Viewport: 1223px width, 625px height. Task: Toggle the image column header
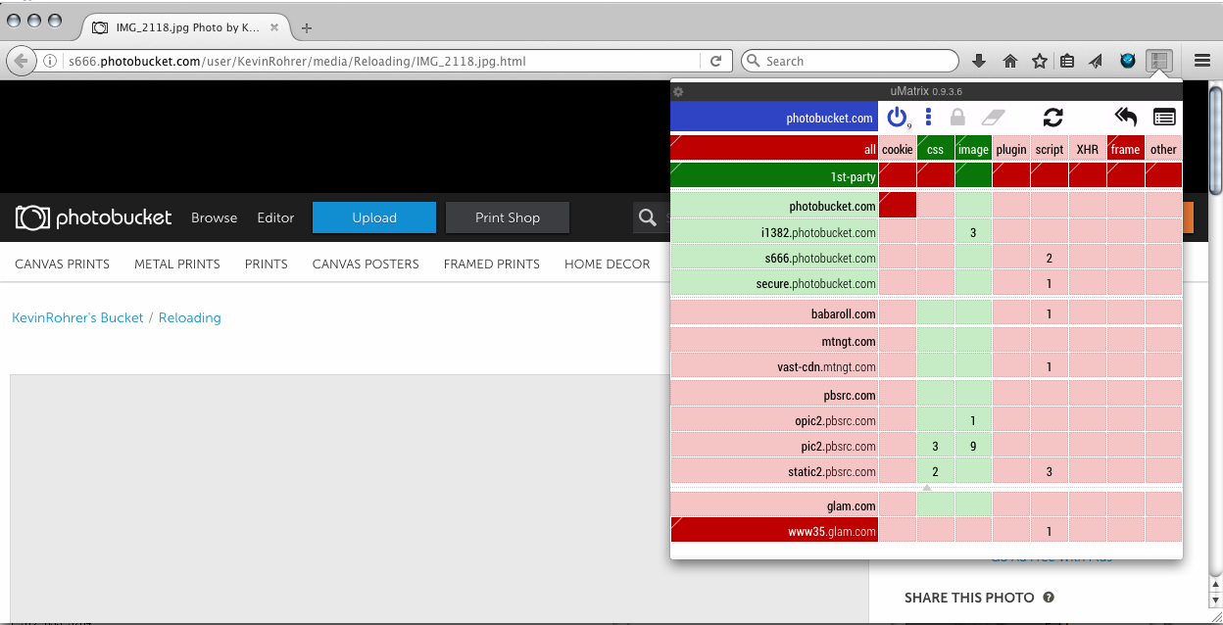click(x=973, y=149)
